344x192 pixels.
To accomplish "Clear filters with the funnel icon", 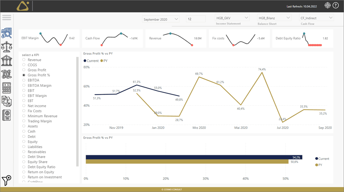I will coord(6,180).
